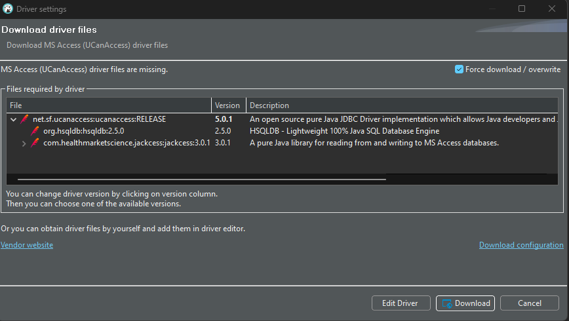
Task: Click the File column header
Action: [x=109, y=105]
